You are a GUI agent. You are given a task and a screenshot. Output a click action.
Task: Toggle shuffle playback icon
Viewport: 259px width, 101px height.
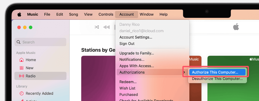[x=97, y=27]
